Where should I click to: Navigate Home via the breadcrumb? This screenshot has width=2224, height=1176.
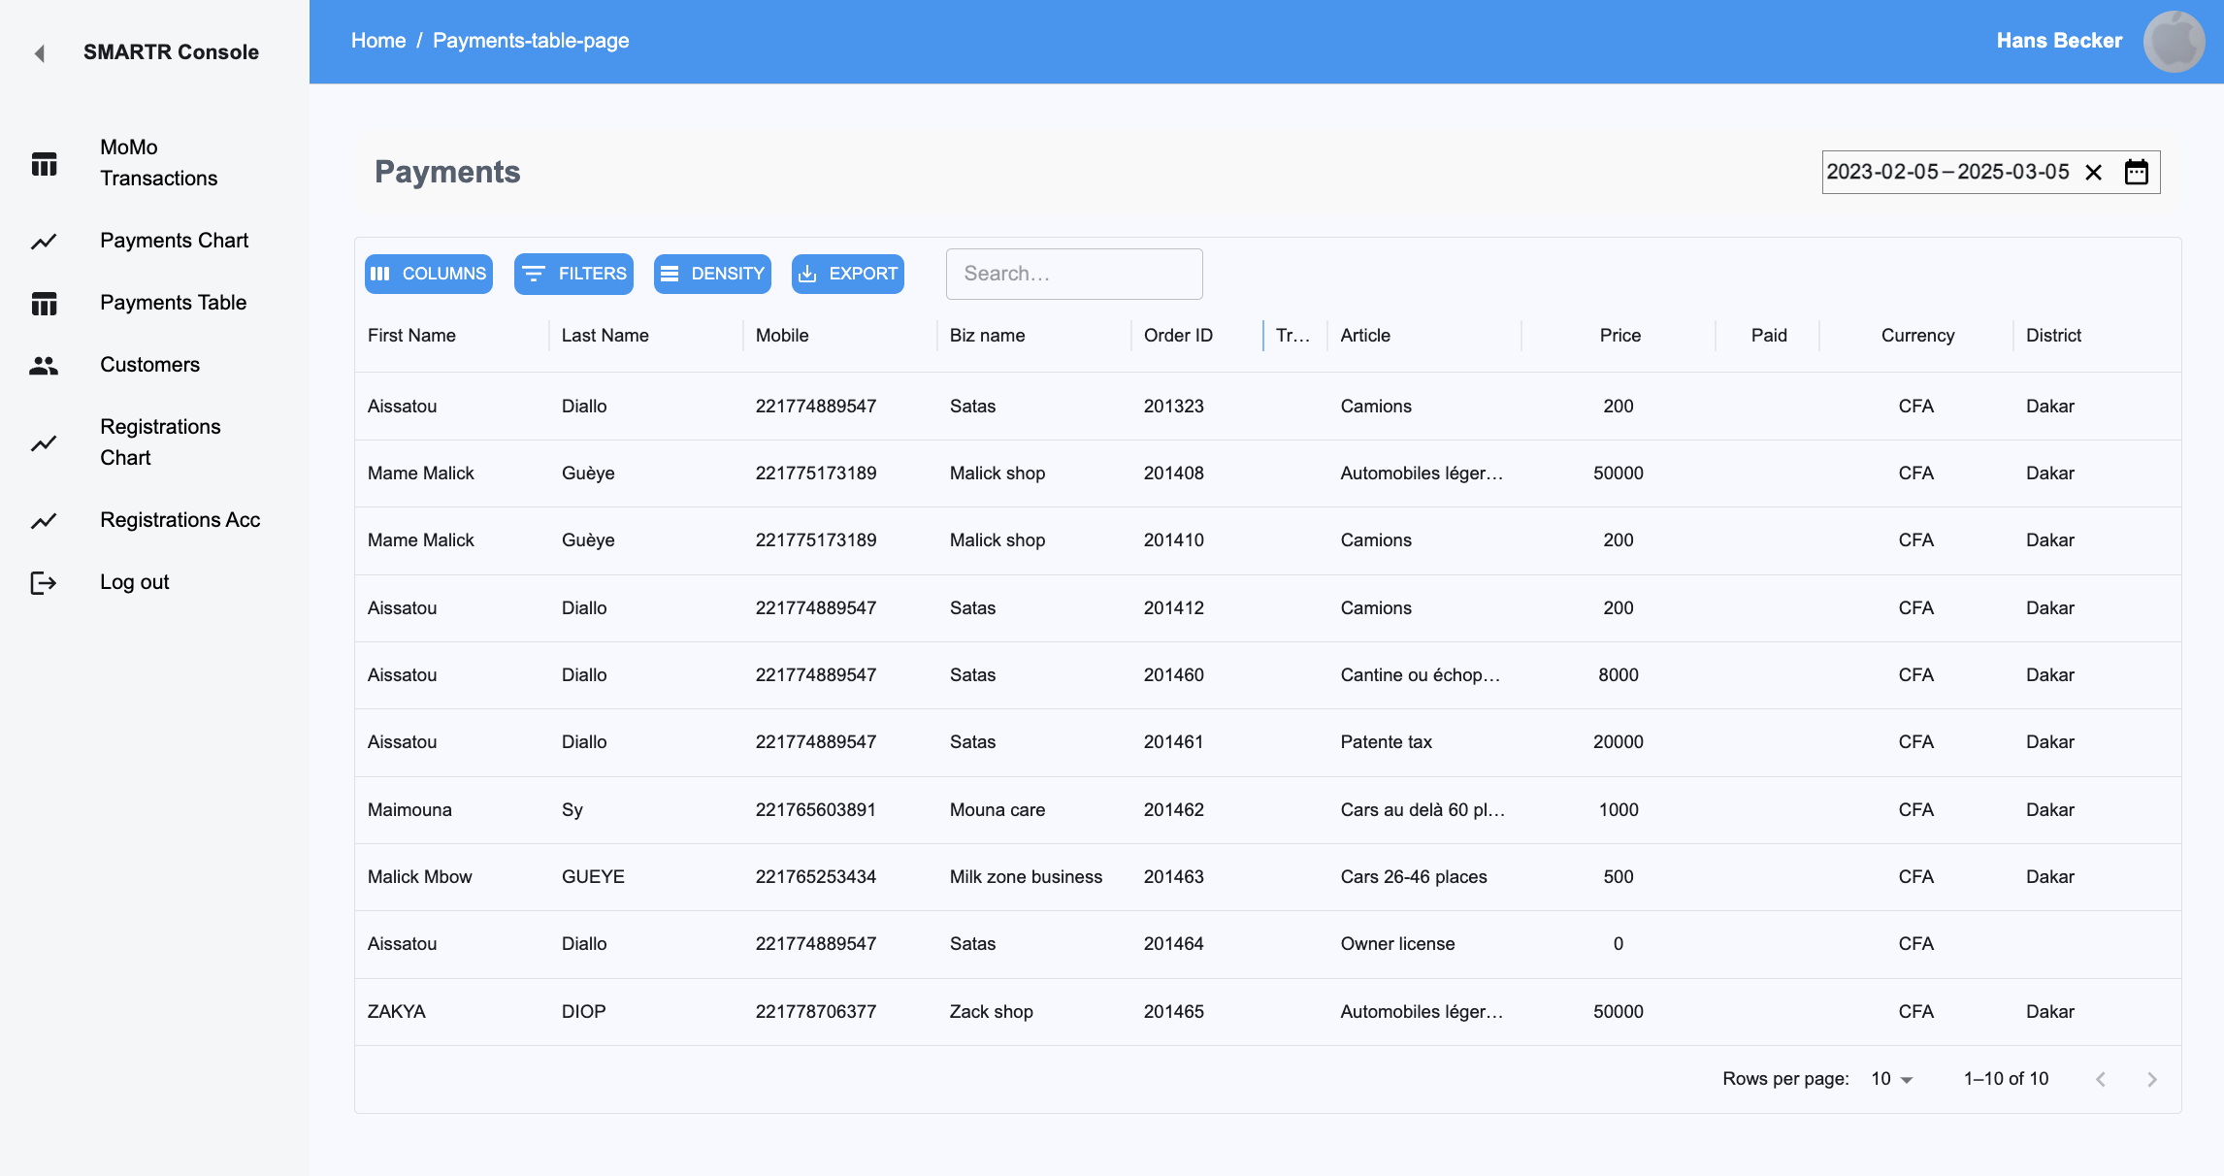click(x=378, y=41)
